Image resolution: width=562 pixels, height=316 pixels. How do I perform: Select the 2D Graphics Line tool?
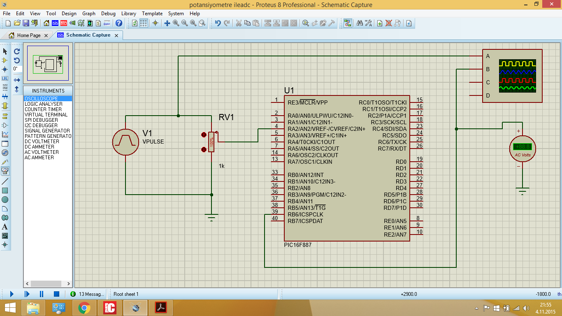[5, 181]
